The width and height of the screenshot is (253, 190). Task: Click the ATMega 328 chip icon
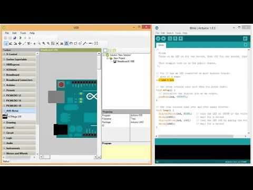pyautogui.click(x=5, y=116)
